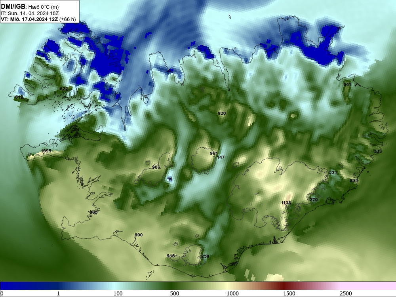Click the map value 258
The height and width of the screenshot is (297, 396).
(x=205, y=256)
